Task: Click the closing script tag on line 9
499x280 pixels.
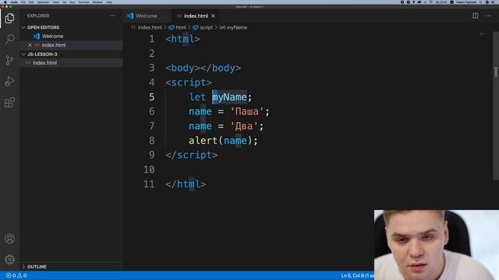Action: coord(191,155)
